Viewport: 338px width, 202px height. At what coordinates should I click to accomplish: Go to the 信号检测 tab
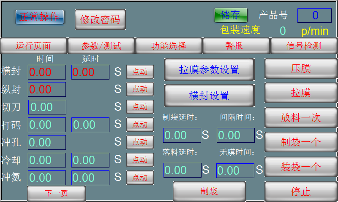click(x=304, y=46)
